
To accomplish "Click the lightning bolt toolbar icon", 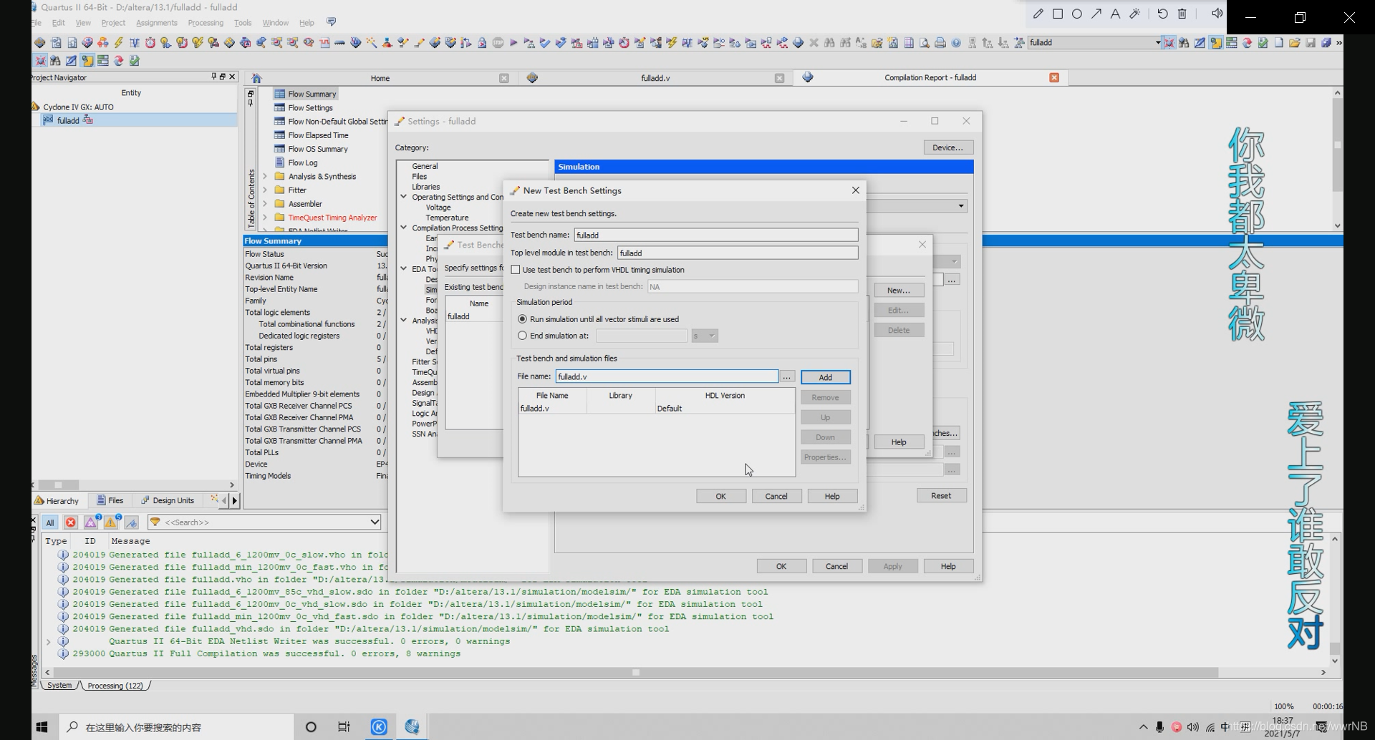I will coord(119,43).
